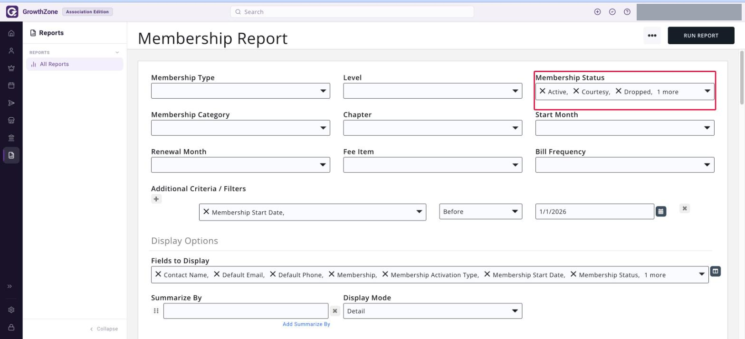Click '1 more' in Fields to Display
745x339 pixels.
655,275
